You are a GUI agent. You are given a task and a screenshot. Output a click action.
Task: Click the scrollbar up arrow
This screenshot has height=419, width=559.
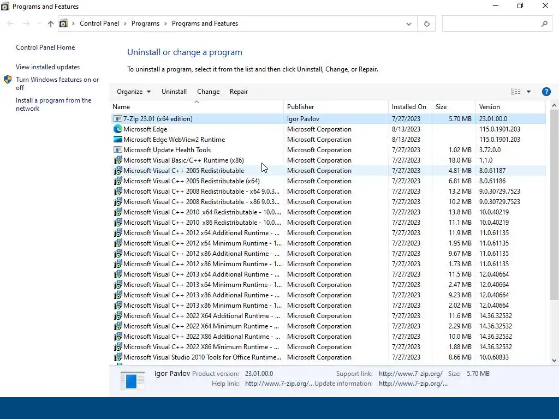[x=554, y=105]
